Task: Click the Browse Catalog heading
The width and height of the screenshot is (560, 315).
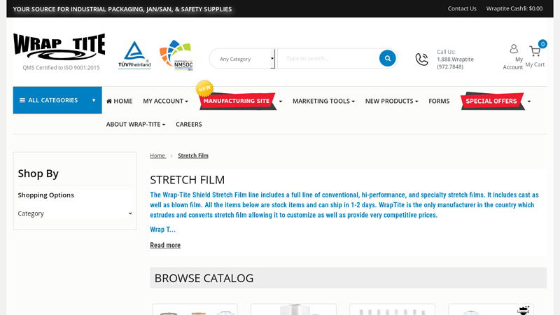Action: point(204,278)
